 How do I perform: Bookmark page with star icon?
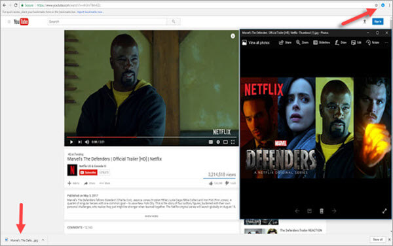[x=376, y=5]
